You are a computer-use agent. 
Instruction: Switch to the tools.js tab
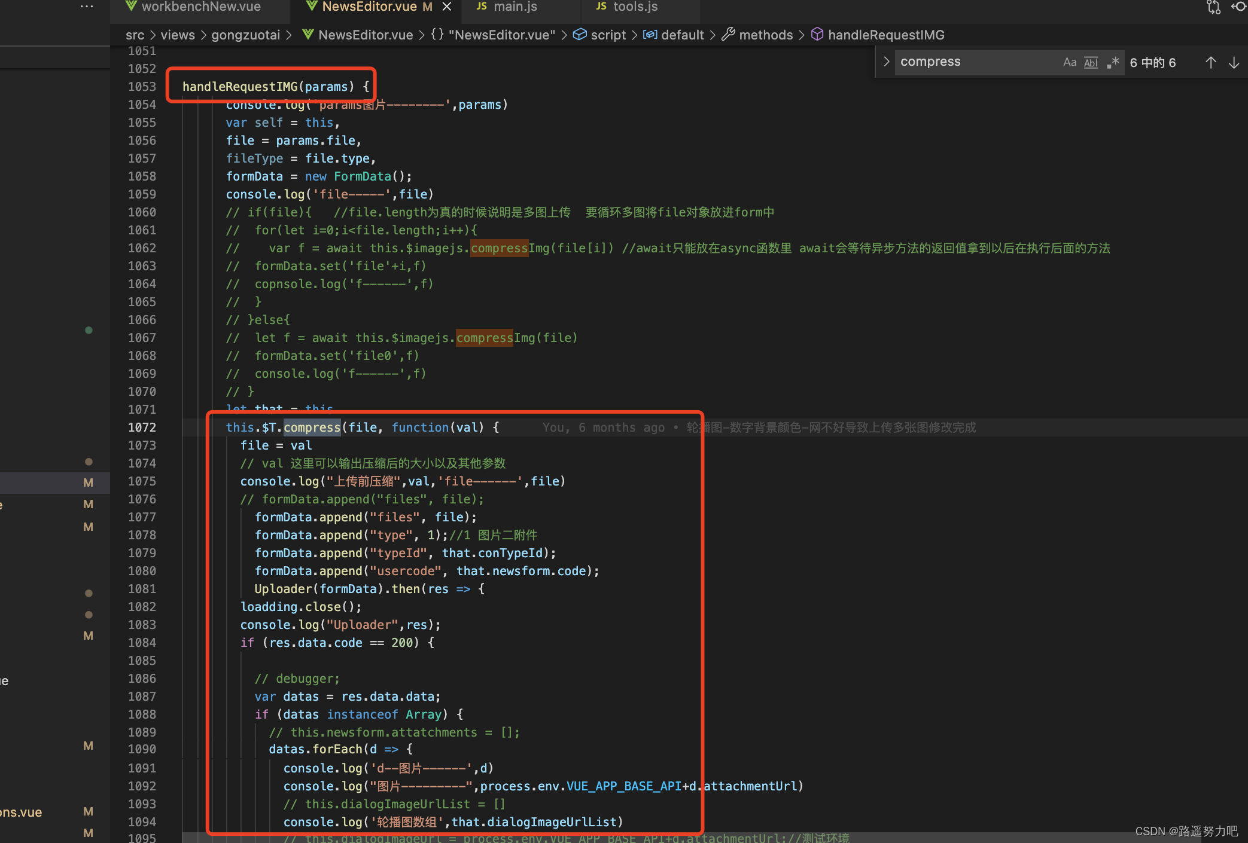click(x=635, y=7)
